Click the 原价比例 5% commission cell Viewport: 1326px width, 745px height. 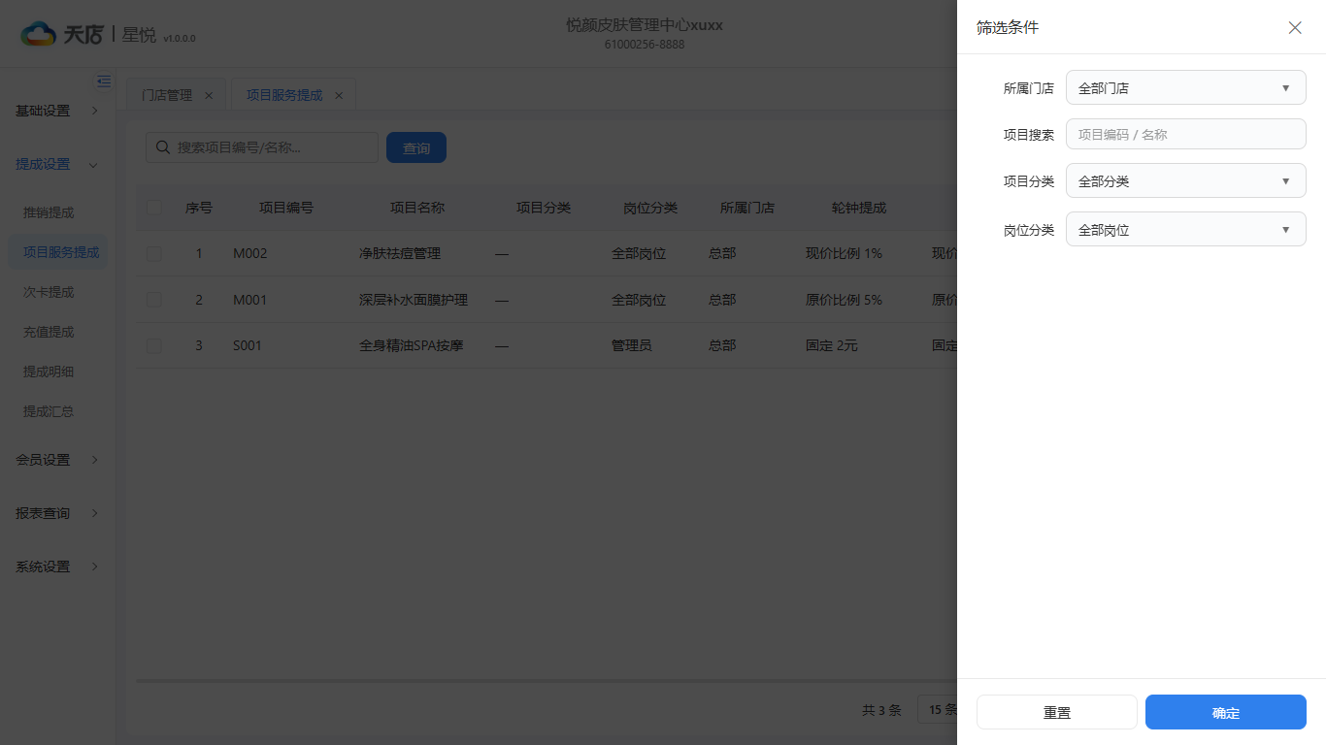click(x=844, y=300)
